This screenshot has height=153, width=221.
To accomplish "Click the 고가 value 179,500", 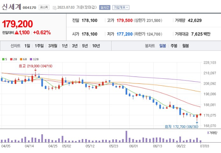I will pyautogui.click(x=124, y=21).
